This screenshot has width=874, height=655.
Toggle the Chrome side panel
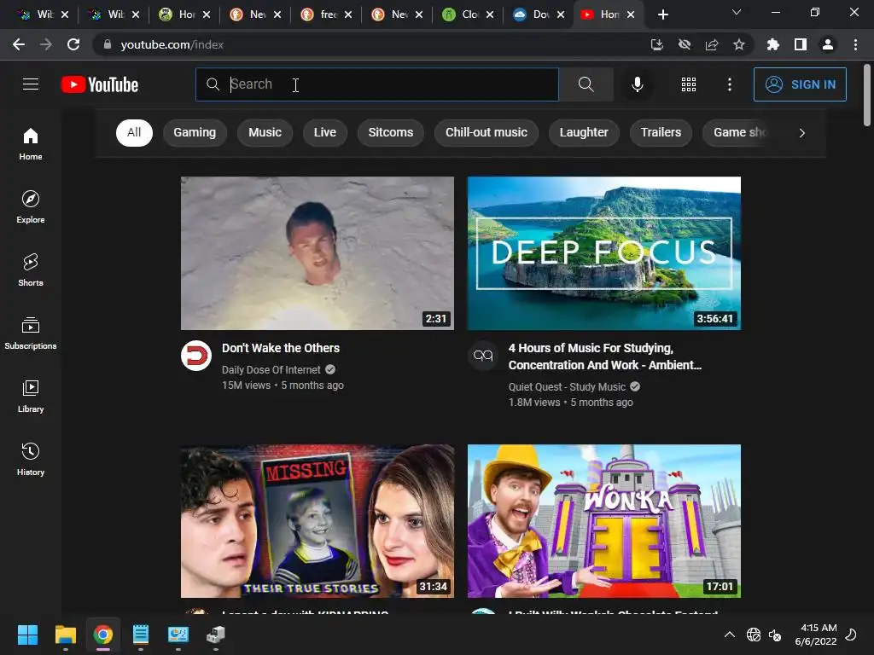coord(801,44)
